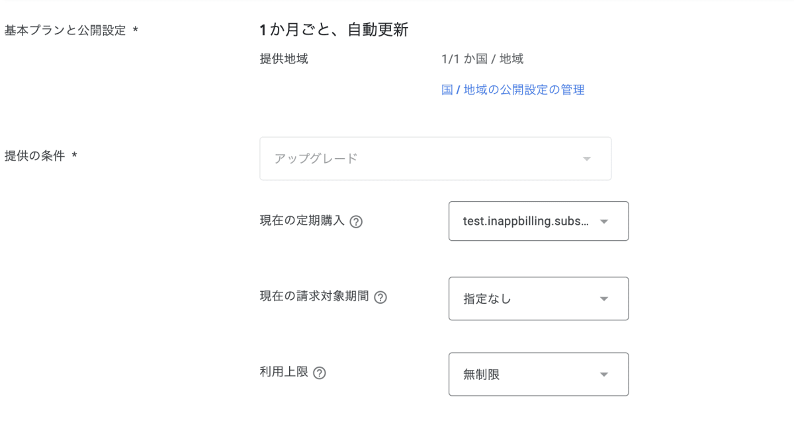
Task: Open the アップグレード condition dropdown
Action: (435, 159)
